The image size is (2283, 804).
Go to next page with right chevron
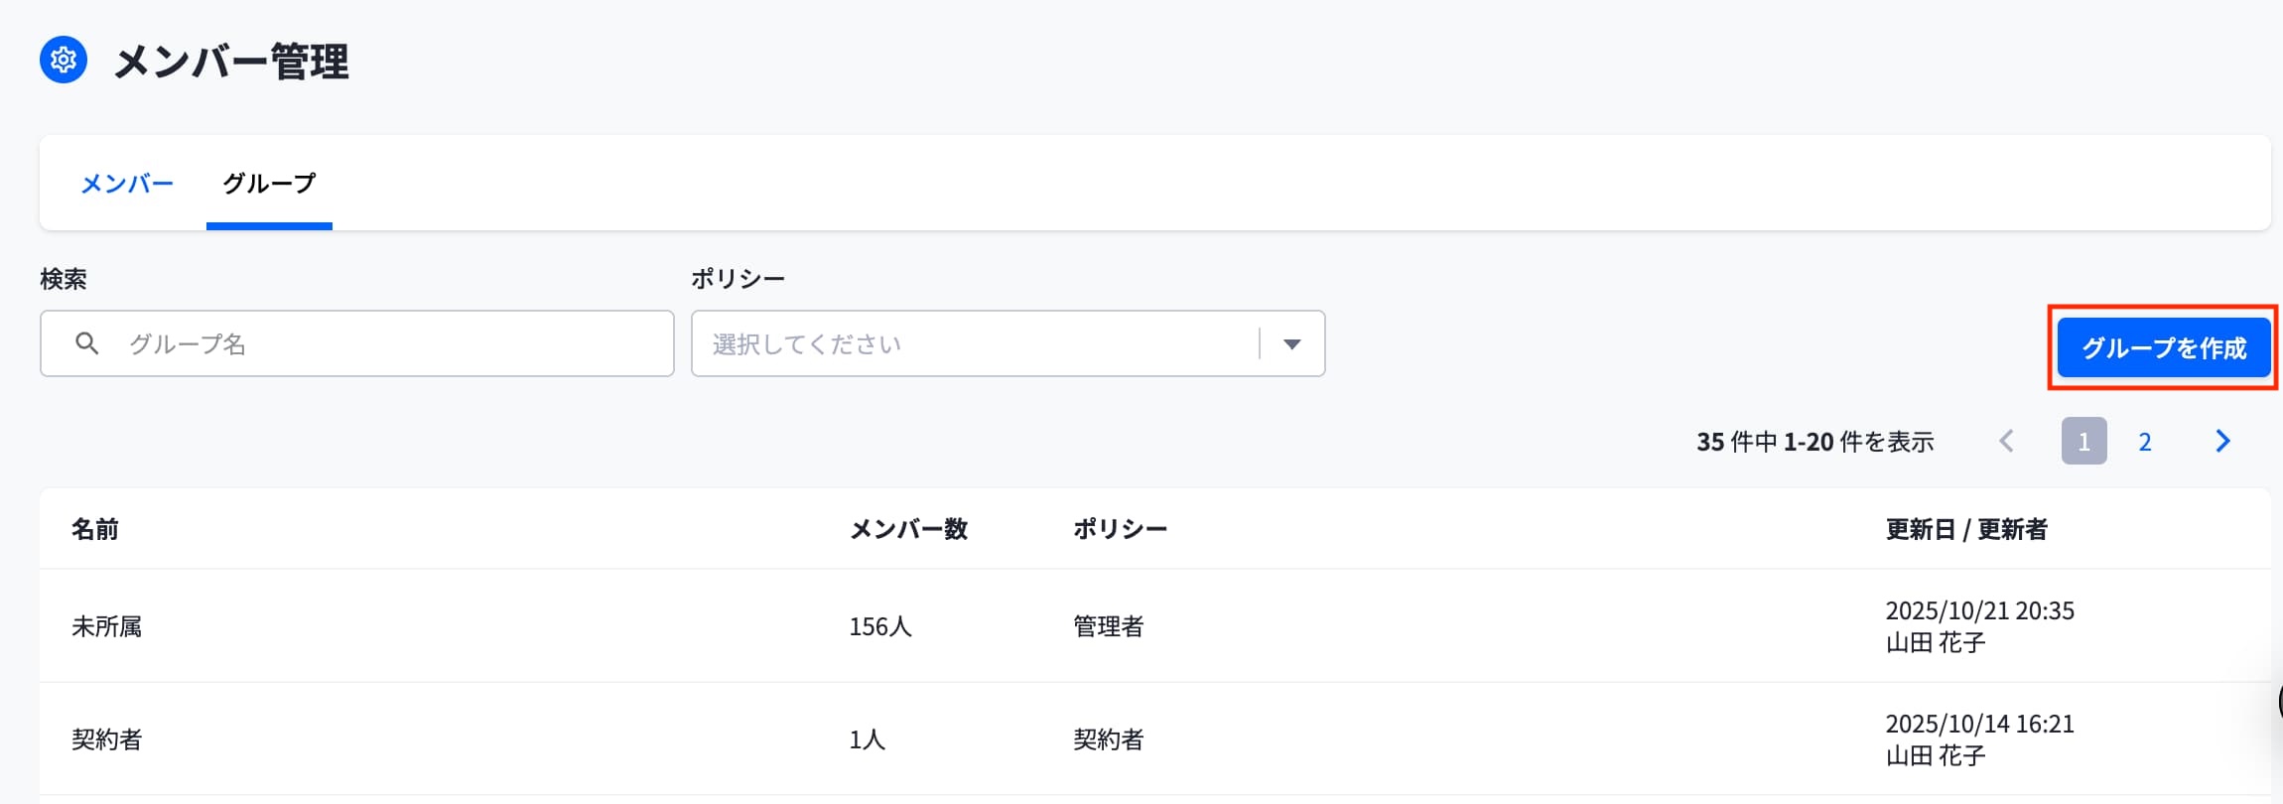click(2222, 441)
